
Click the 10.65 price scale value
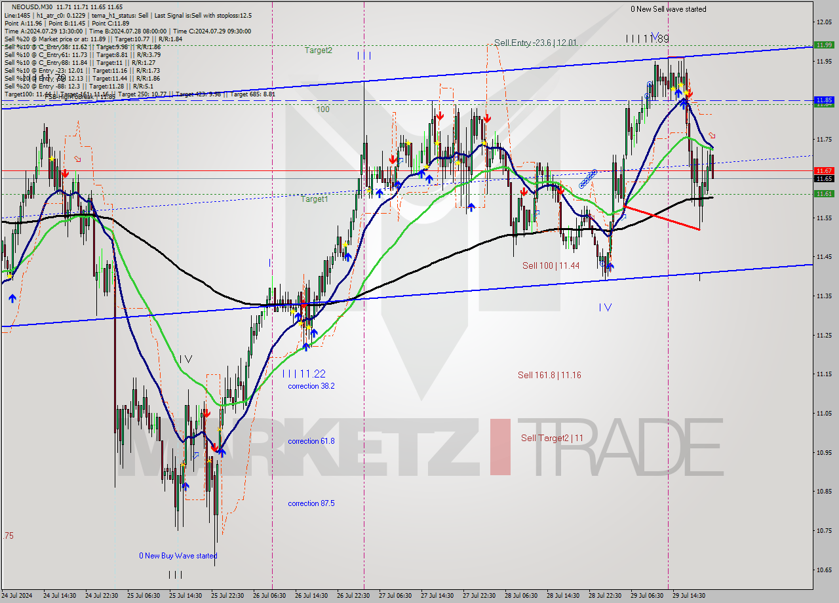(x=824, y=570)
